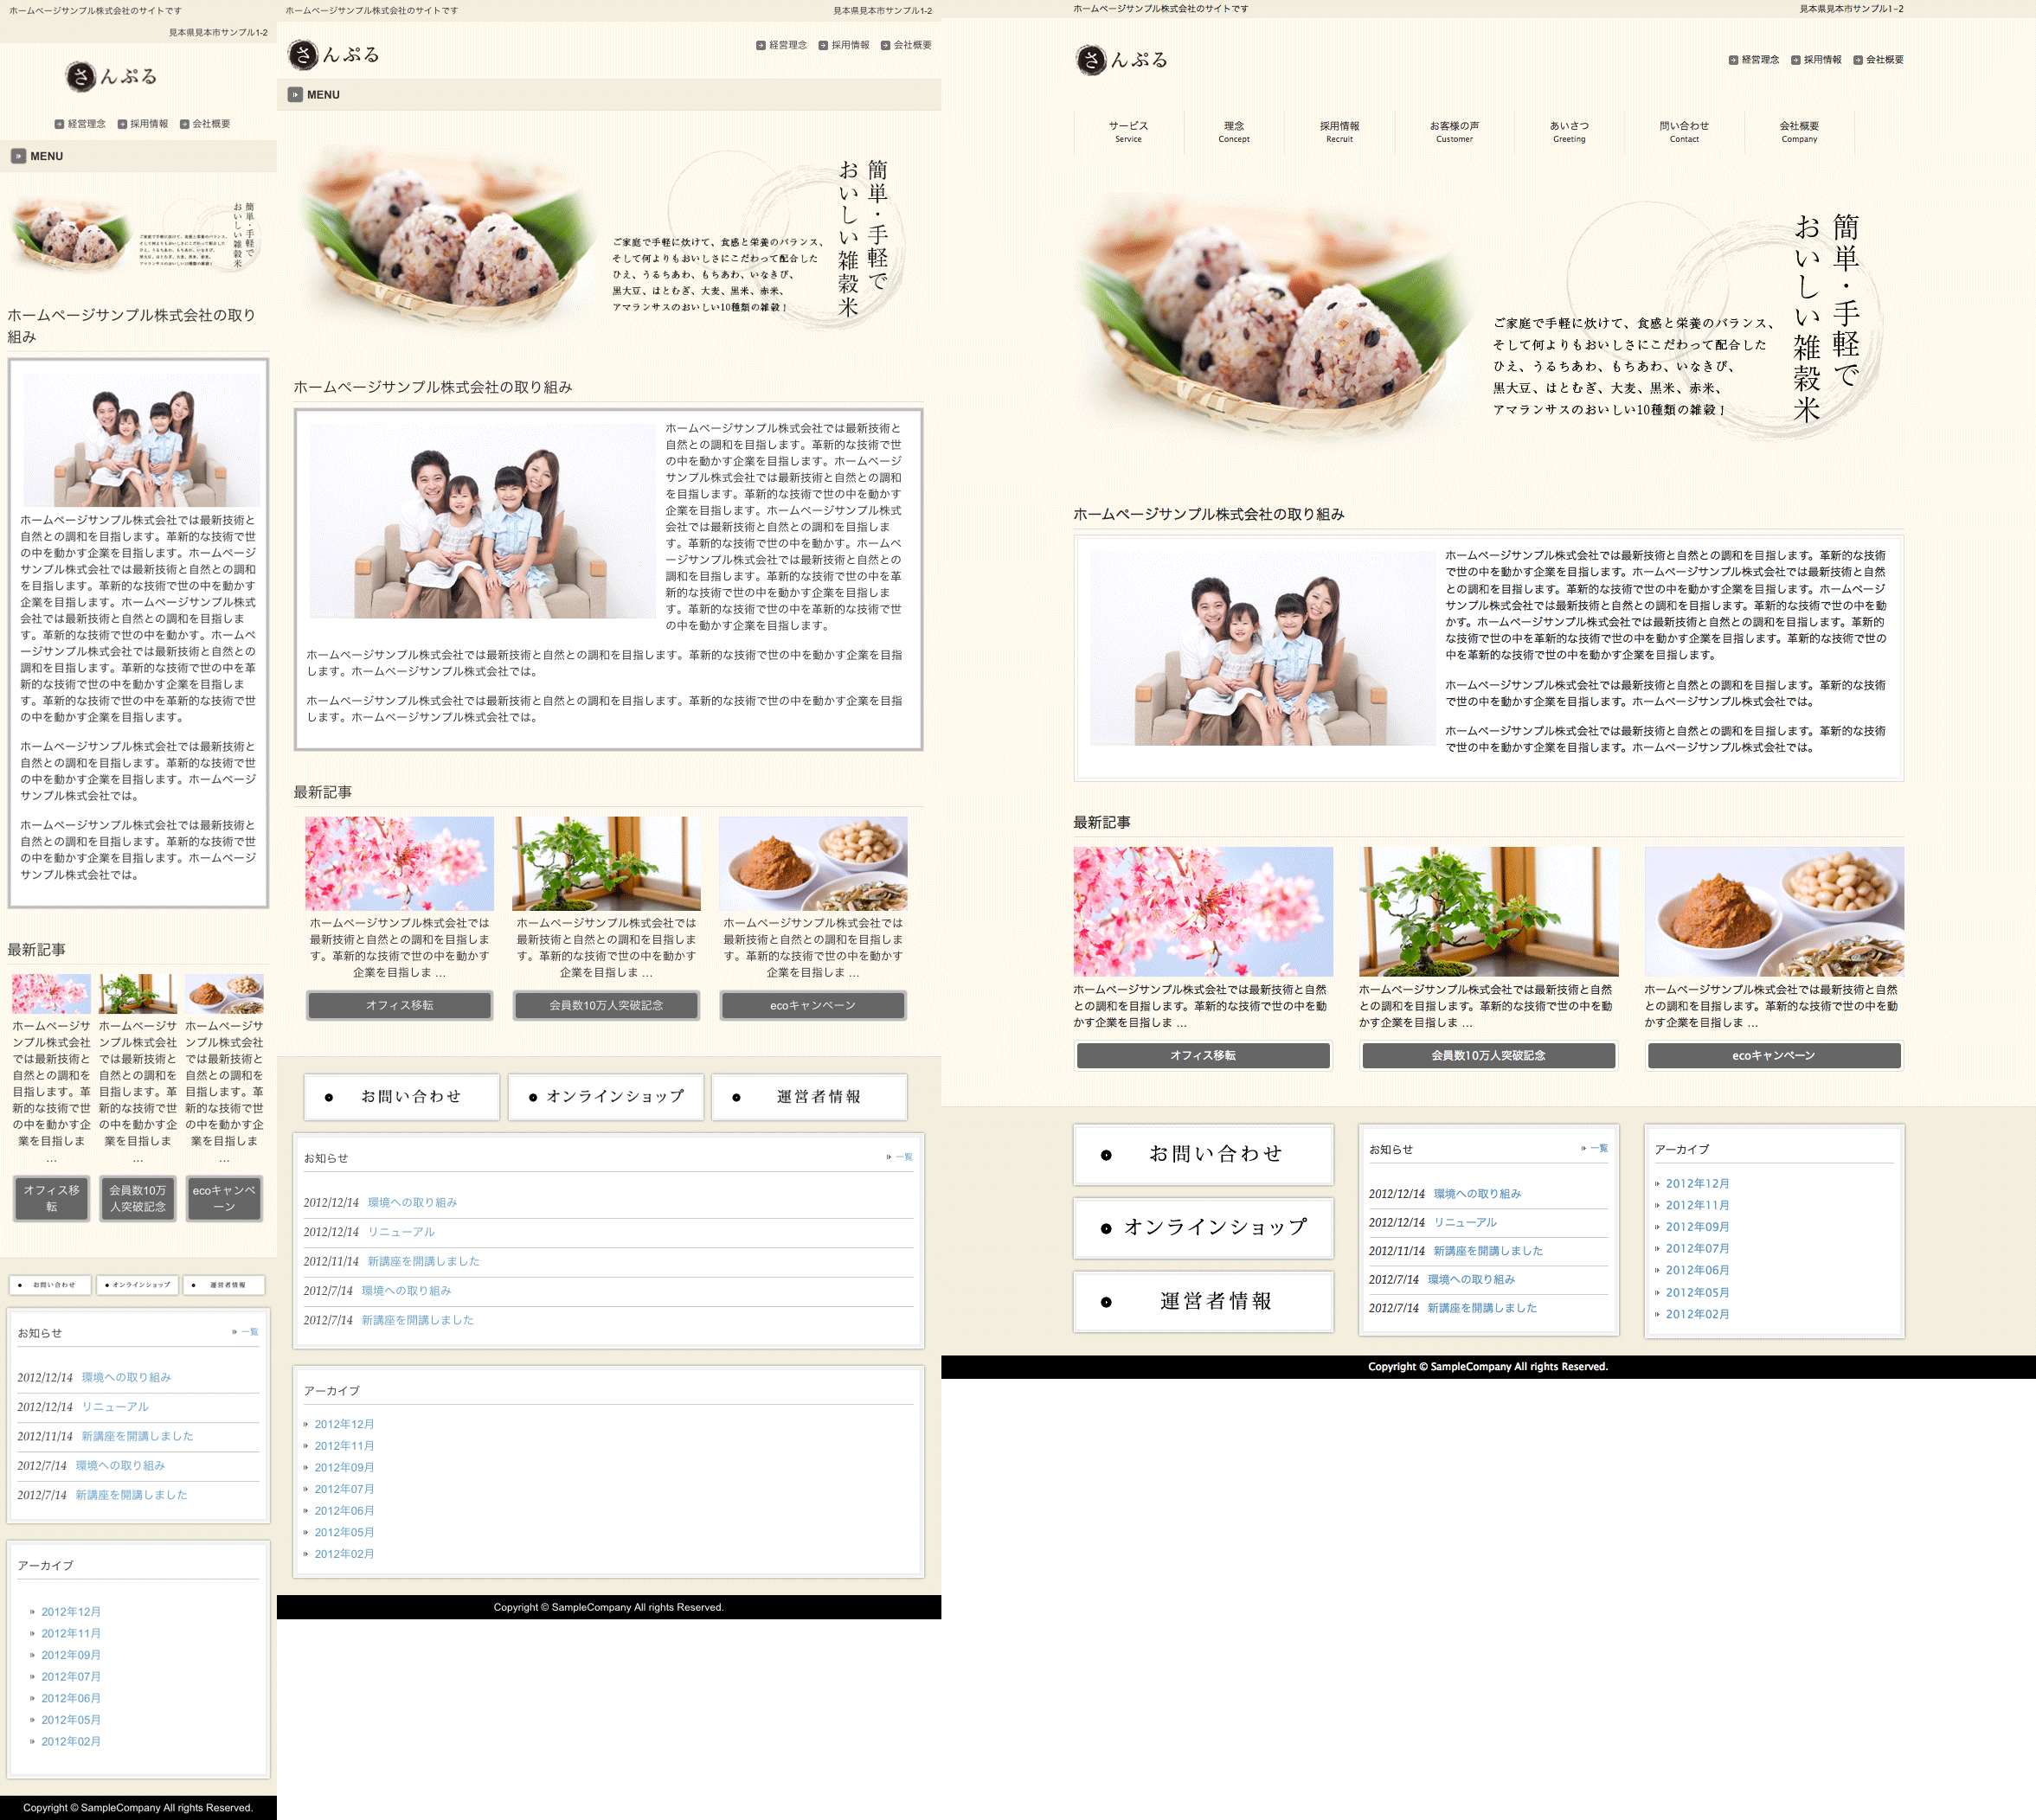Click 採用情報 arrow icon in middle tablet header

pos(822,45)
